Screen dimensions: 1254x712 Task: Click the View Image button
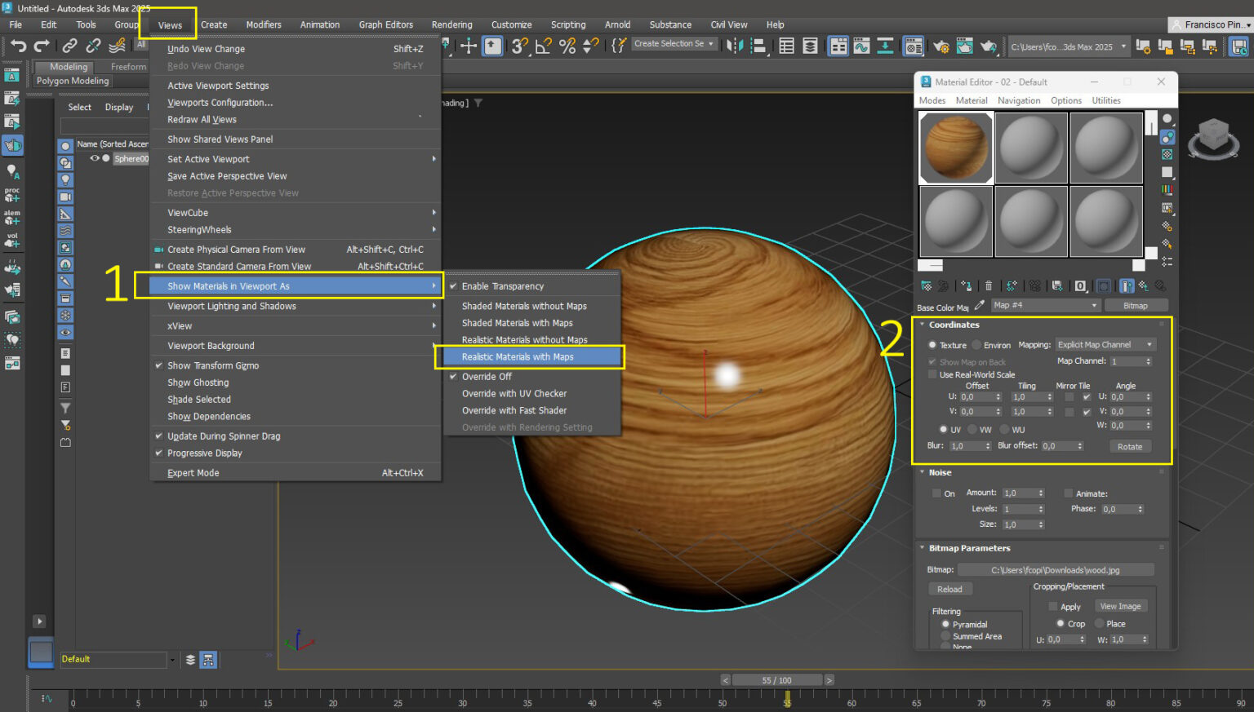[1120, 606]
